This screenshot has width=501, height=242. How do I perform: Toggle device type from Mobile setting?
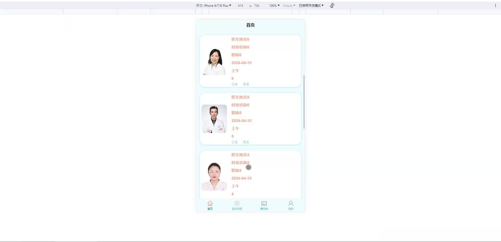click(289, 5)
